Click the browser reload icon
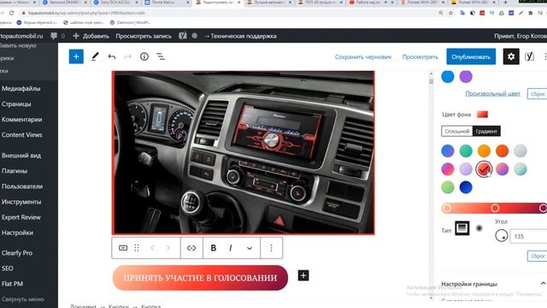Image resolution: width=547 pixels, height=308 pixels. click(11, 13)
